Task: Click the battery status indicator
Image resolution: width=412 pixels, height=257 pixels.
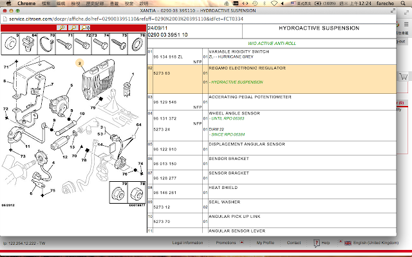Action: (x=324, y=3)
